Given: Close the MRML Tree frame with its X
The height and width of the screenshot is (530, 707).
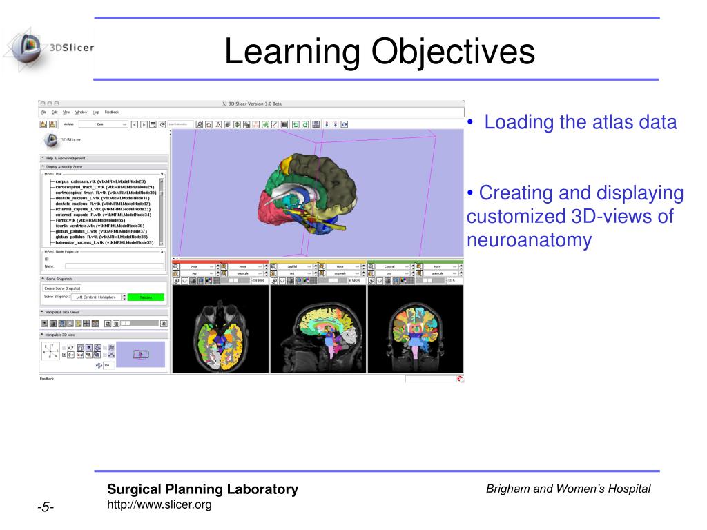Looking at the screenshot, I should pyautogui.click(x=162, y=174).
